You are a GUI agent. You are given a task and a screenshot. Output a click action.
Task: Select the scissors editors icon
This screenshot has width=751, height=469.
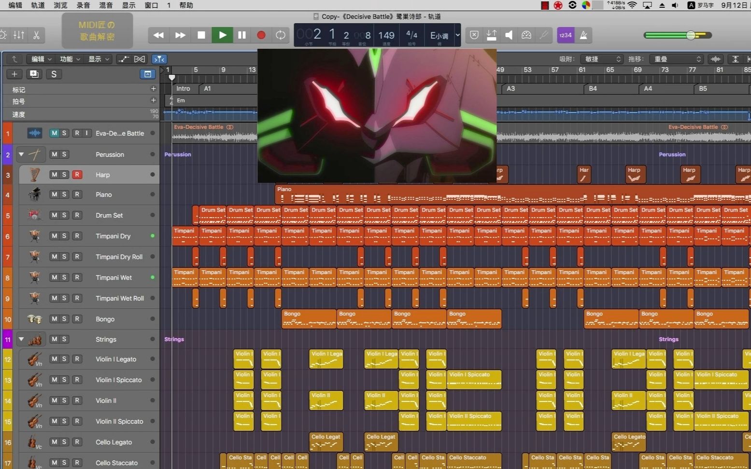pos(36,35)
